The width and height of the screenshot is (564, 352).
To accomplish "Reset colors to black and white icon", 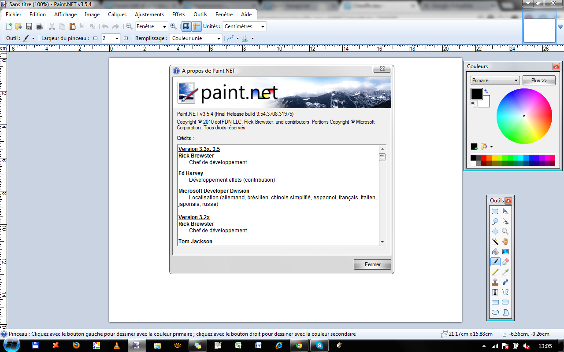I will coord(473,104).
